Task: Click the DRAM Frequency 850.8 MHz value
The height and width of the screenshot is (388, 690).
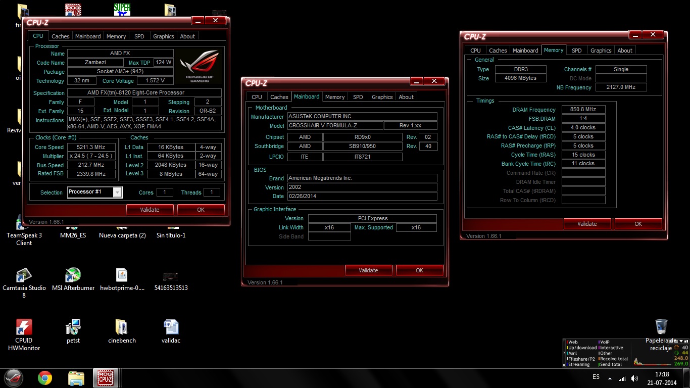Action: tap(583, 110)
